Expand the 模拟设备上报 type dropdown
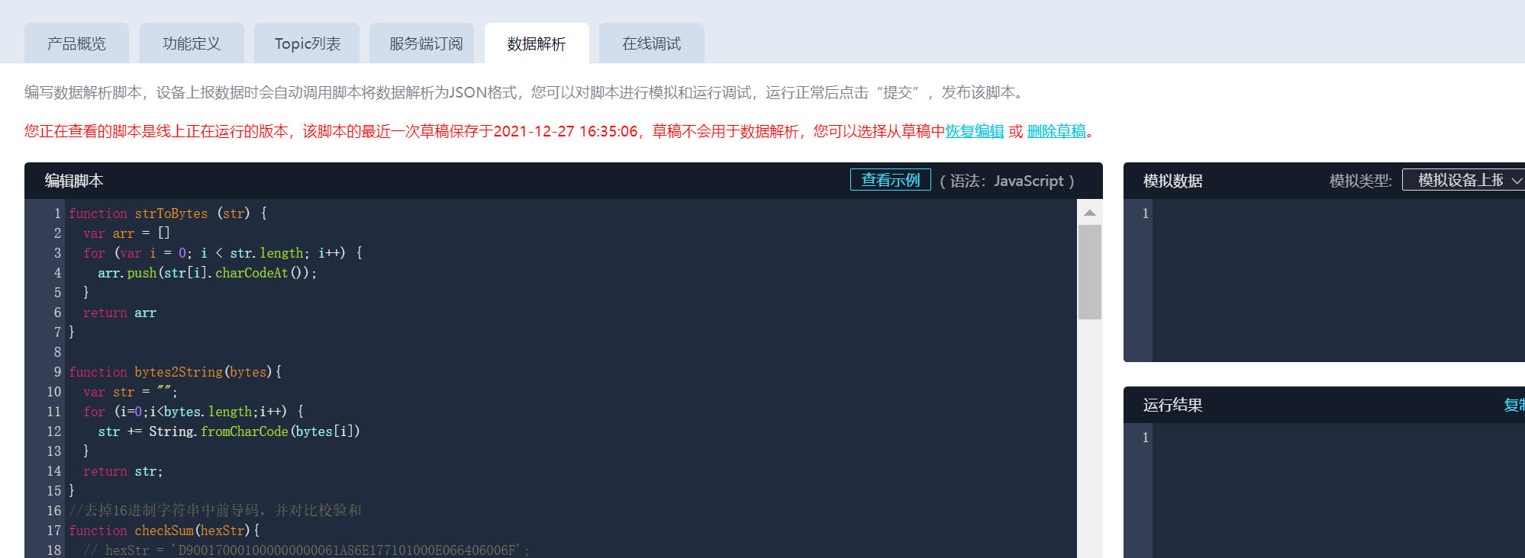Screen dimensions: 1525x558 tap(1462, 180)
